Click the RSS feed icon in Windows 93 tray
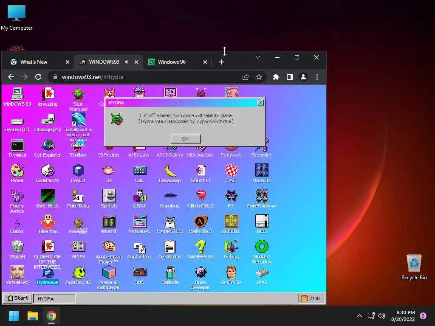Screen dimensions: 435x326 pyautogui.click(x=304, y=298)
